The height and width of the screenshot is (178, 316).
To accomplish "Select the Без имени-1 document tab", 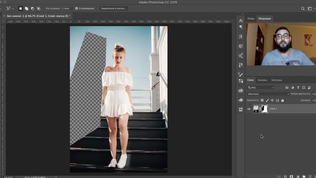I will click(39, 16).
